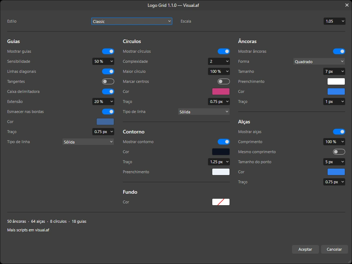Click the Cancelar button
The image size is (352, 264).
tap(334, 249)
